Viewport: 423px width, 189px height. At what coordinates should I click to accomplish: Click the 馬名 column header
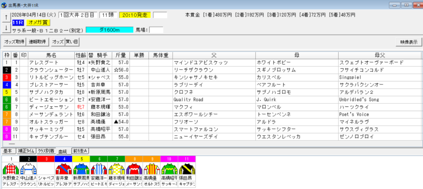51,55
